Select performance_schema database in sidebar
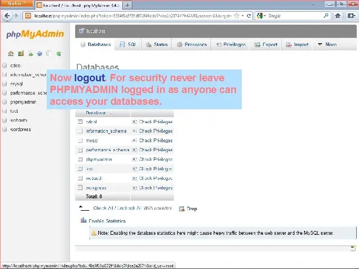The width and height of the screenshot is (359, 269). [x=29, y=93]
